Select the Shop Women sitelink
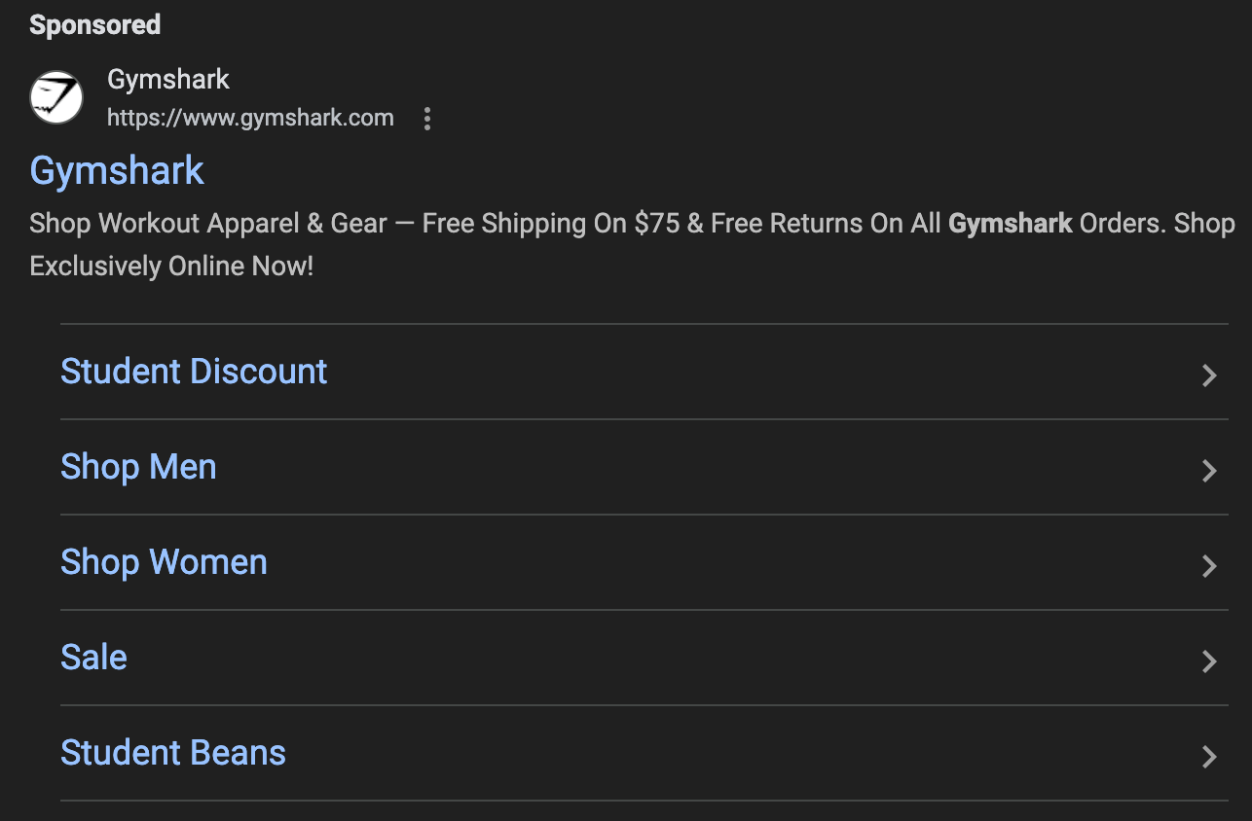1252x821 pixels. pos(164,562)
